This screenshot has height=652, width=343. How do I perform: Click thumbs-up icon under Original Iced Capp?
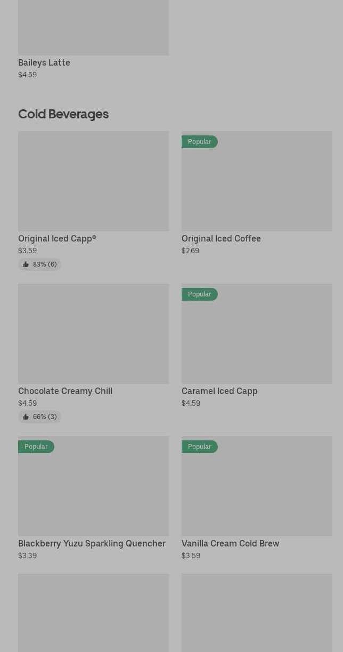[x=26, y=264]
